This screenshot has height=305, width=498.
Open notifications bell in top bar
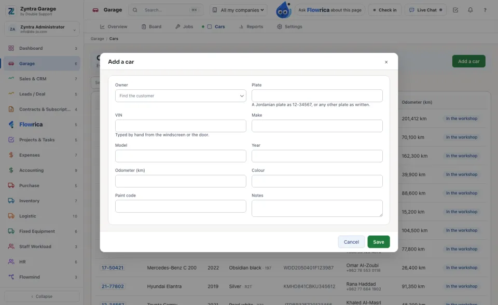pyautogui.click(x=471, y=10)
